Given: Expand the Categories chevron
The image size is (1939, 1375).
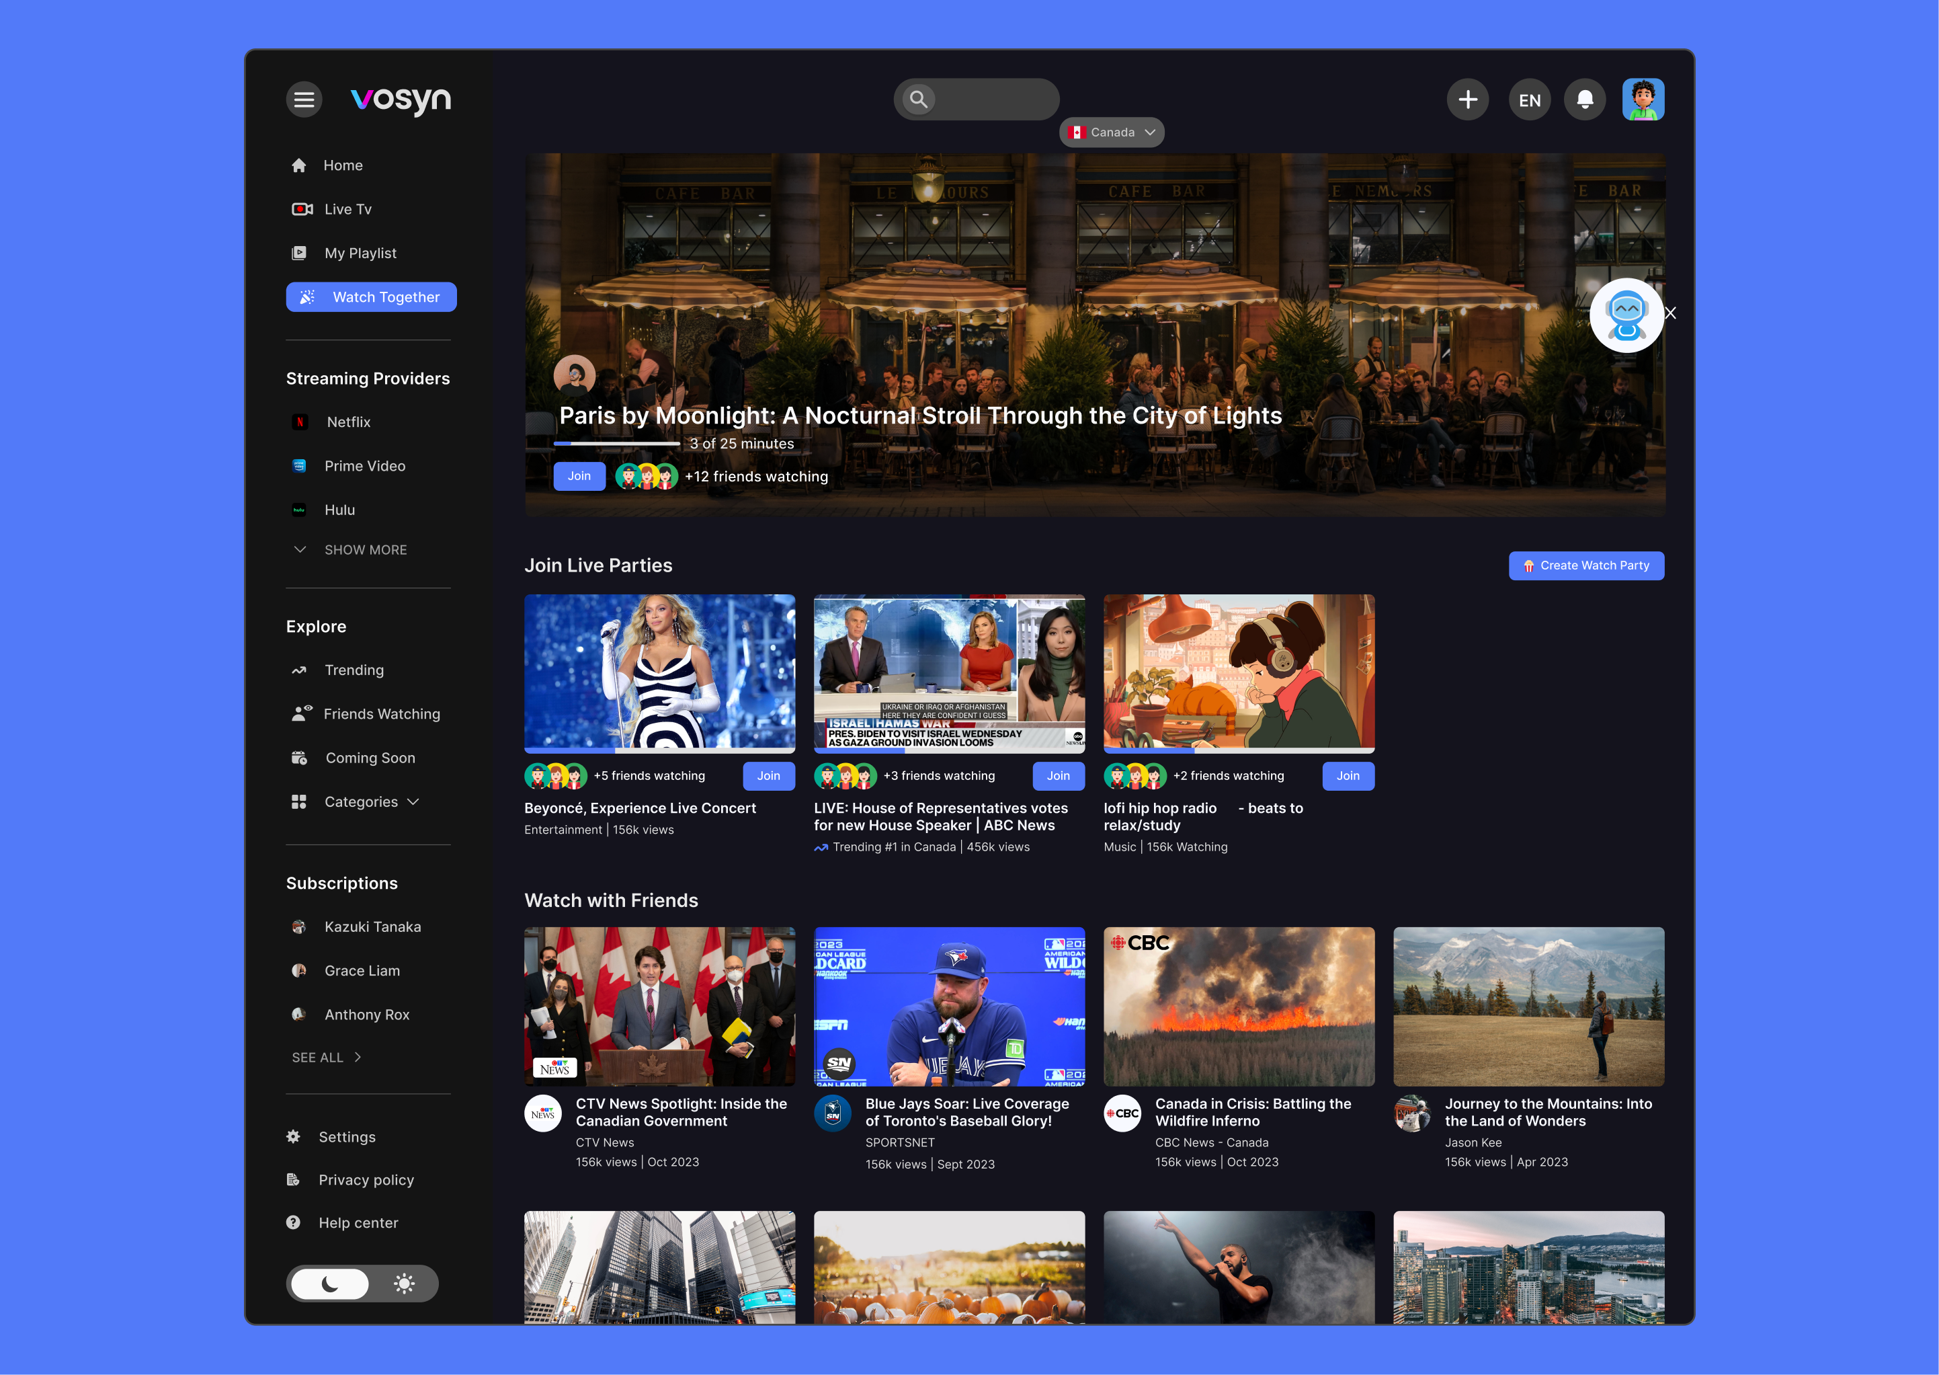Looking at the screenshot, I should click(x=413, y=801).
